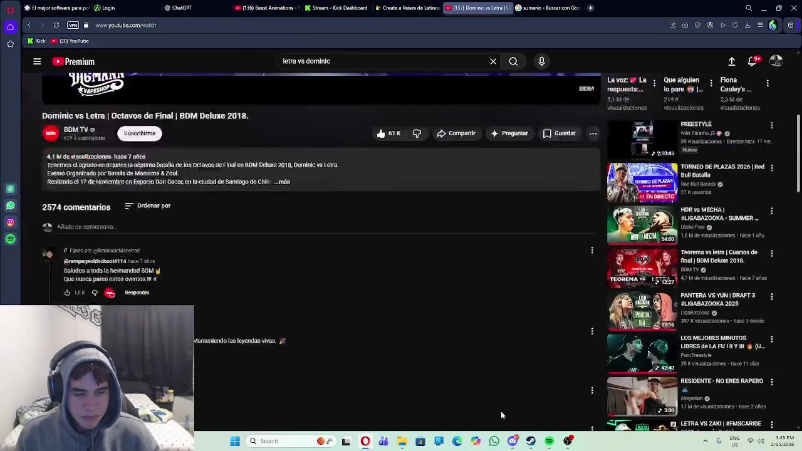
Task: Open the Opera logo menu
Action: point(10,9)
